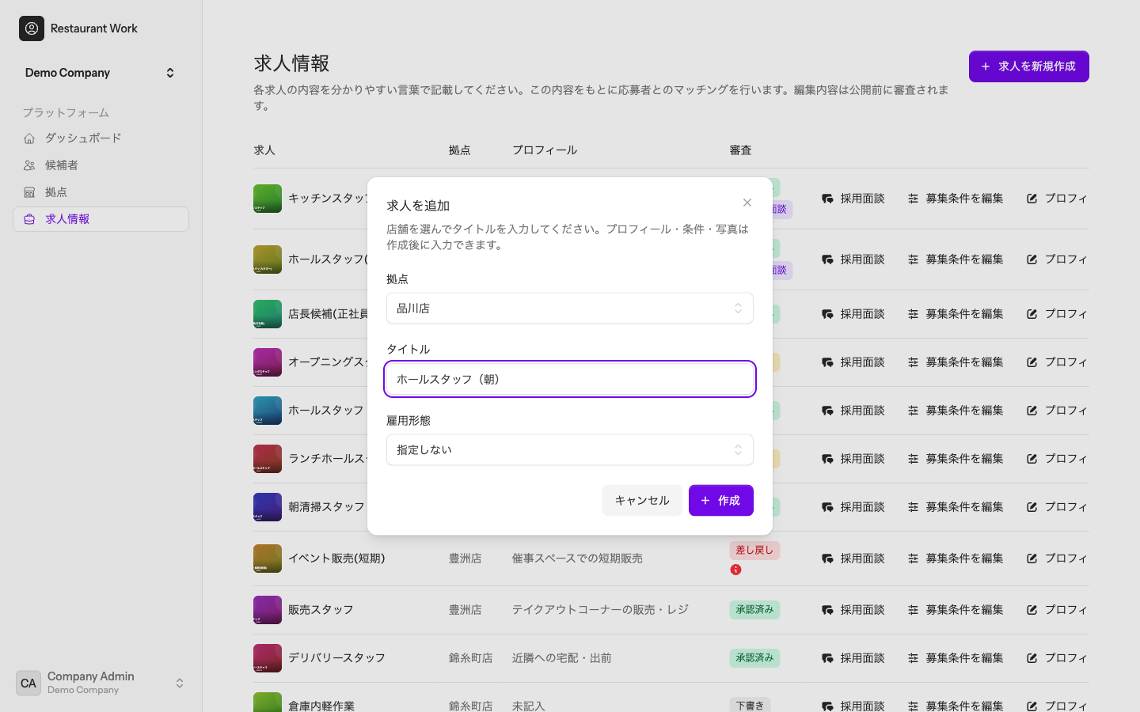The image size is (1140, 712).
Task: Select 求人情報 in sidebar
Action: (x=101, y=219)
